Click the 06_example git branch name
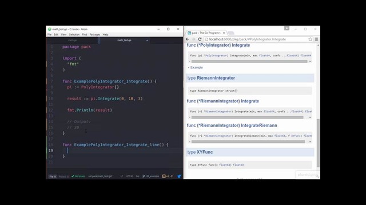 (x=153, y=176)
